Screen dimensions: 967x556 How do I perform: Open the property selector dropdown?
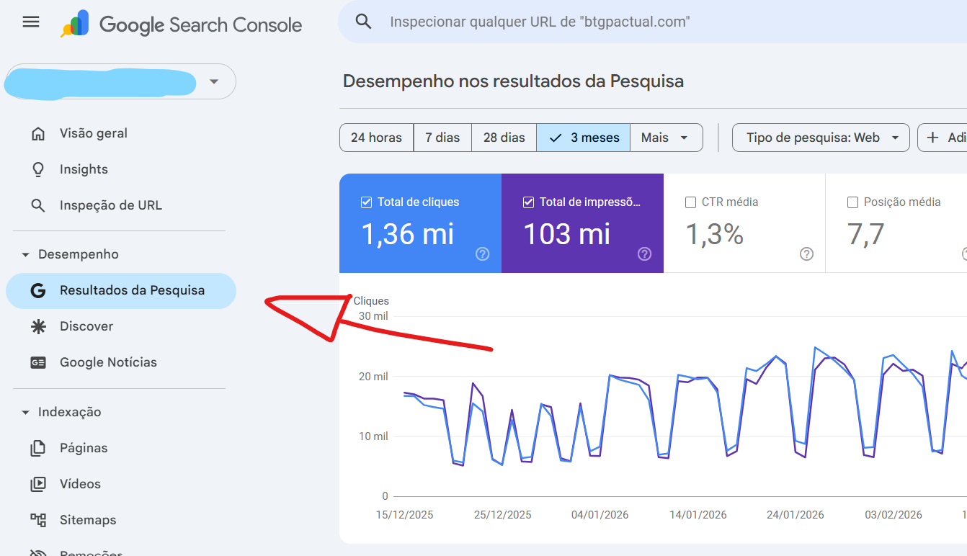[x=213, y=81]
